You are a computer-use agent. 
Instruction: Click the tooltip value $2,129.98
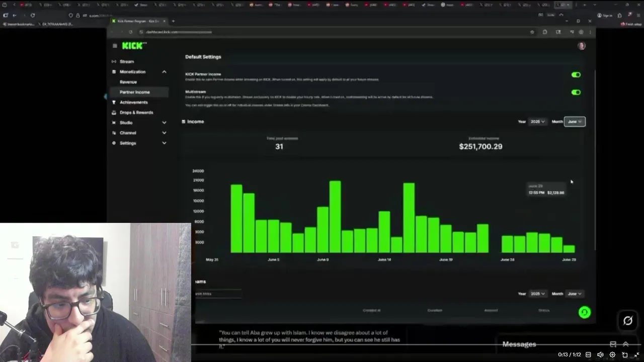tap(556, 193)
